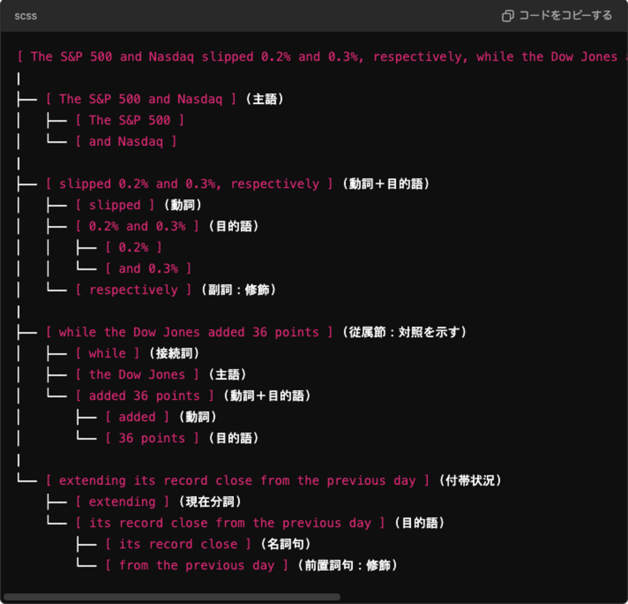Click the 名詞句 annotation

click(x=285, y=544)
